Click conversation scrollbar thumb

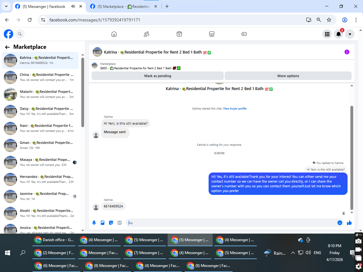[352, 158]
